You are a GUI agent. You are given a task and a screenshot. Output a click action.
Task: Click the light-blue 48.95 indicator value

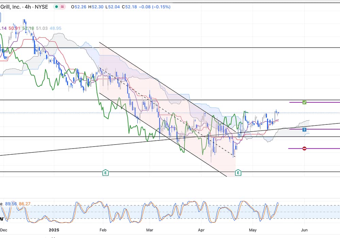55,28
